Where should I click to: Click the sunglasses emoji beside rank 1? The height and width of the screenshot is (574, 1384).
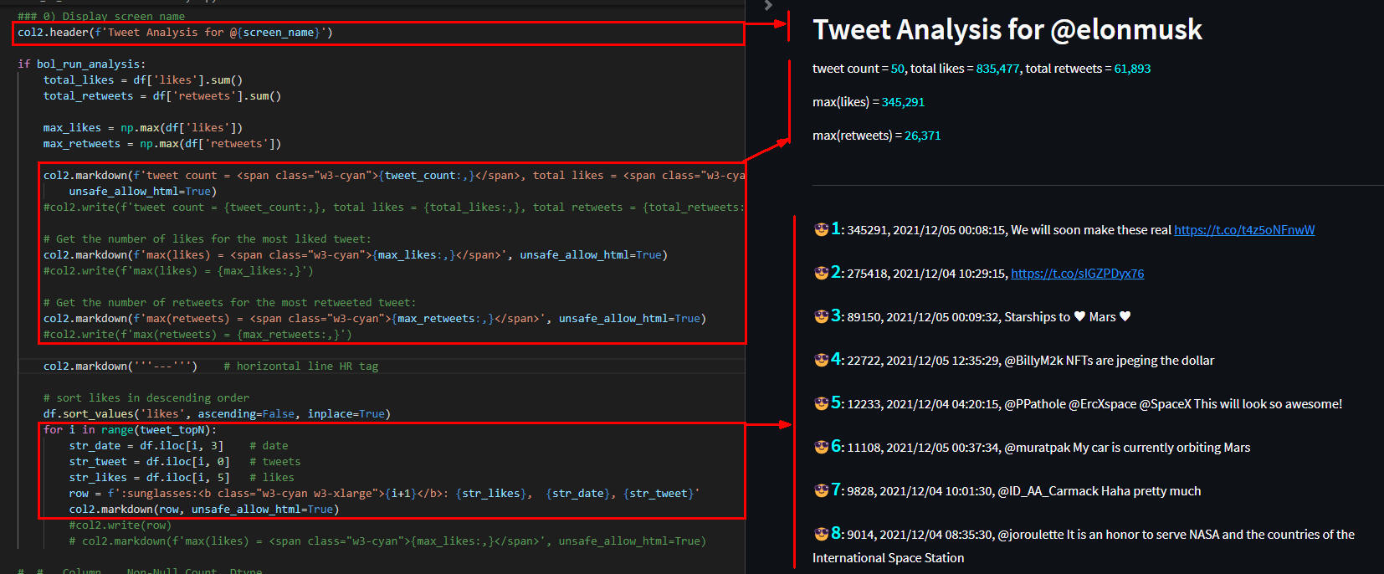821,229
